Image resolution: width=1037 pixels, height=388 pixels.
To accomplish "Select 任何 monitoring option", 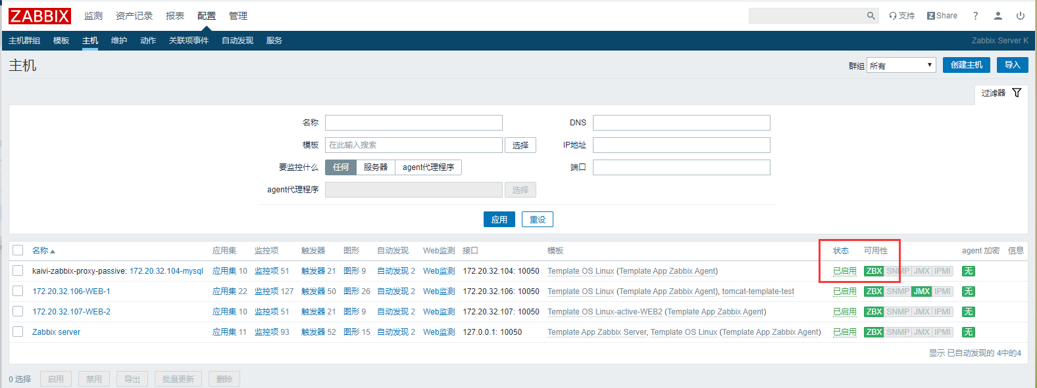I will (x=341, y=167).
